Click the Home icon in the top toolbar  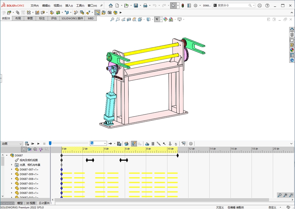click(x=110, y=5)
